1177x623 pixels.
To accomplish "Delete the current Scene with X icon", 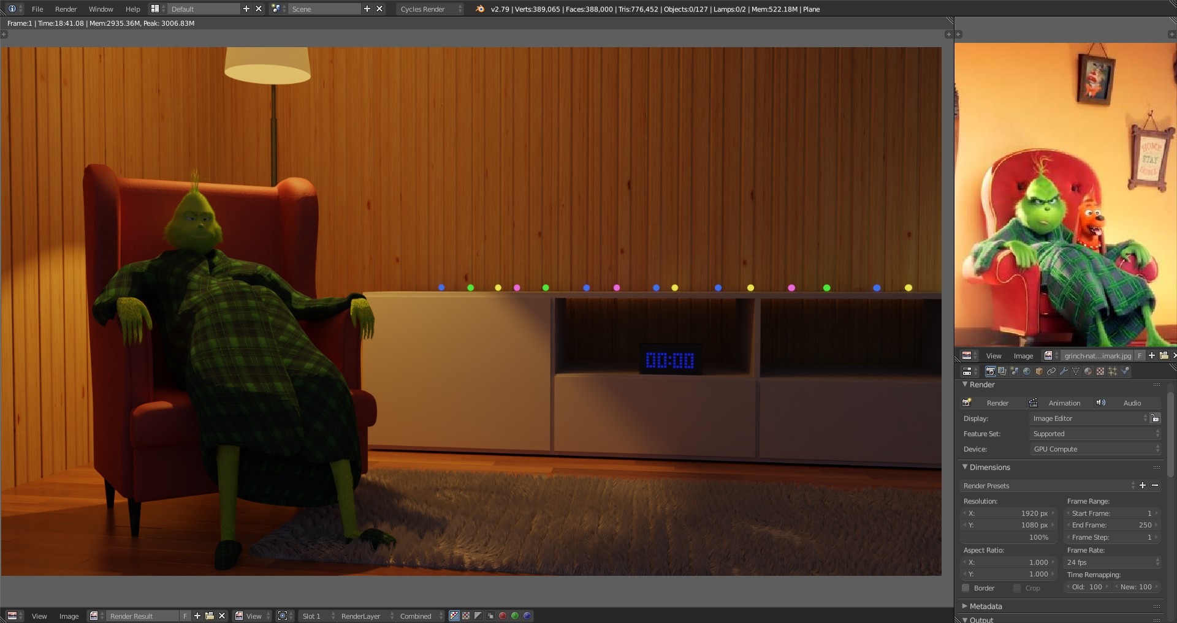I will click(379, 9).
